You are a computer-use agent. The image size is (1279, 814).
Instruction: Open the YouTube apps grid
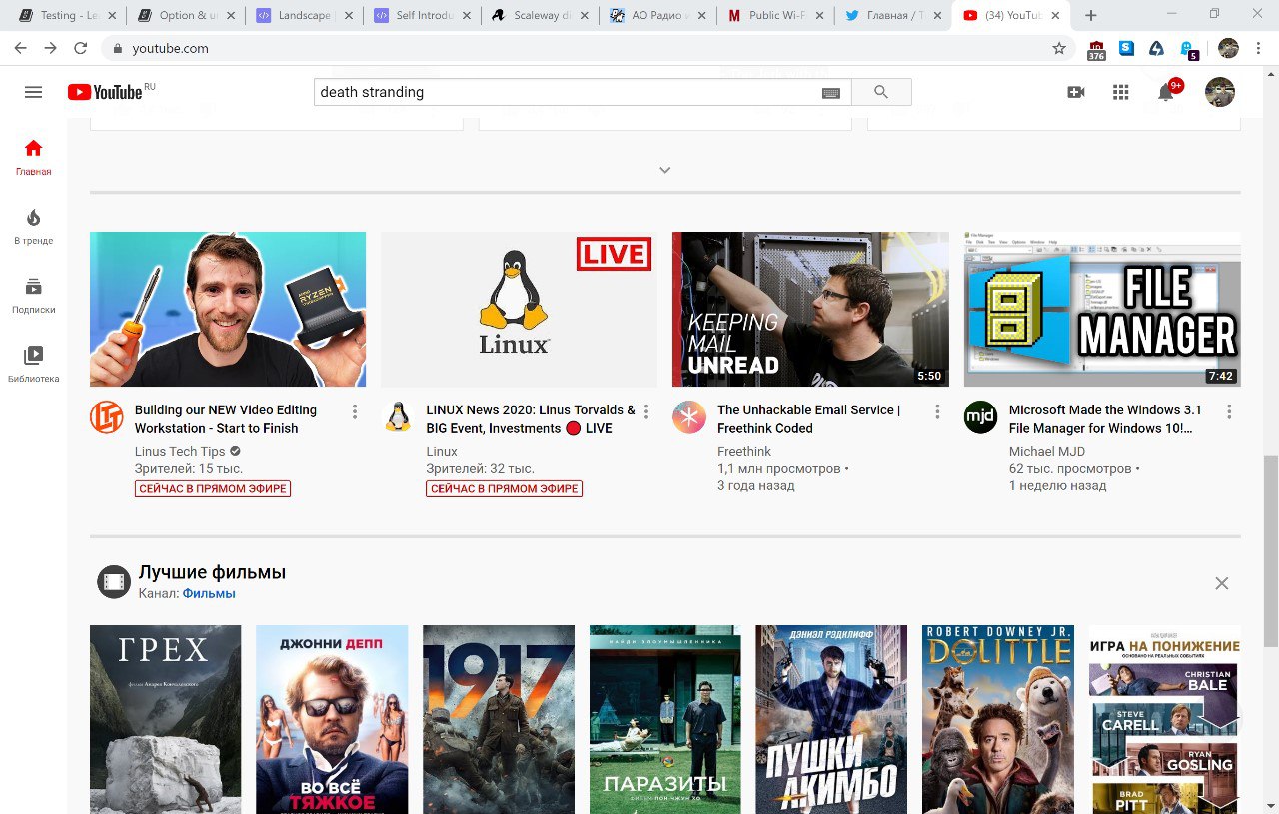pos(1120,92)
